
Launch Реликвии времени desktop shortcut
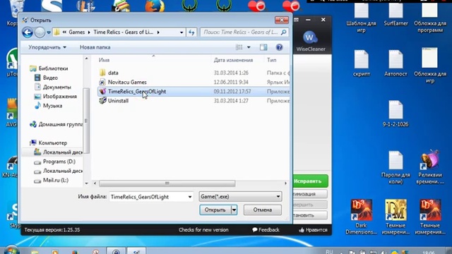pyautogui.click(x=430, y=168)
